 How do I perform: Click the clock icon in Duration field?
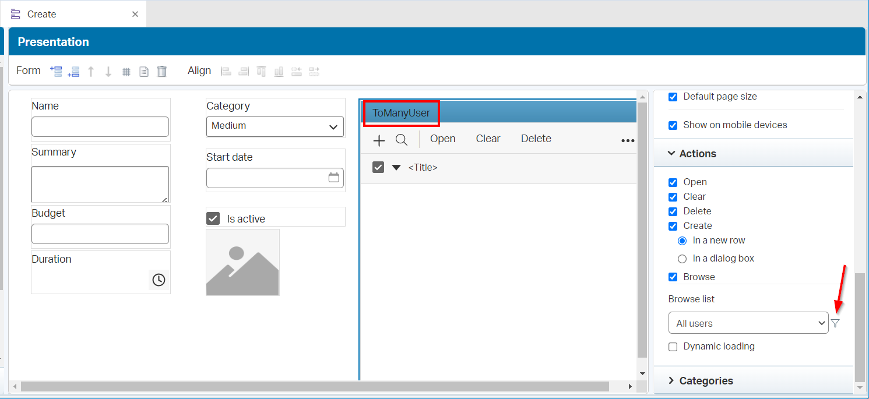point(159,280)
